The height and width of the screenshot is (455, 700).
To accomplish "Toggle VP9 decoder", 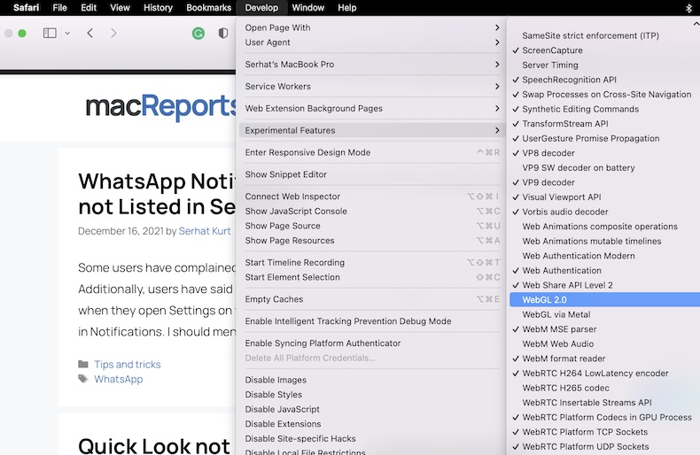I will coord(604,182).
